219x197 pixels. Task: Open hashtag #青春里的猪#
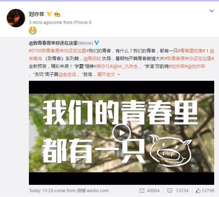pos(191,51)
